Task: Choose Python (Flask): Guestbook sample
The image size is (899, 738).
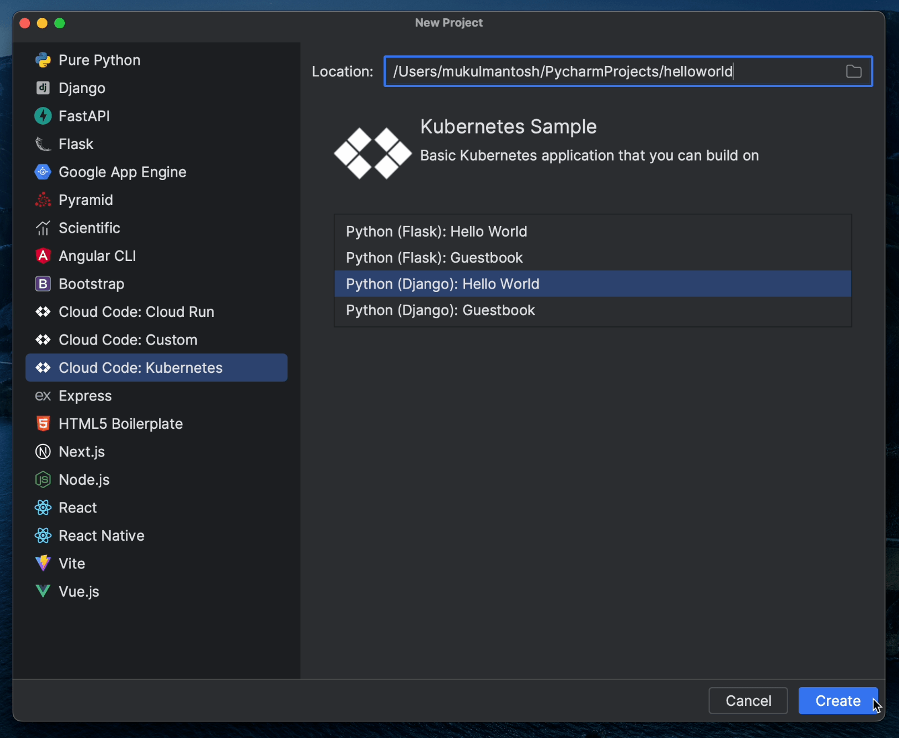Action: [434, 257]
